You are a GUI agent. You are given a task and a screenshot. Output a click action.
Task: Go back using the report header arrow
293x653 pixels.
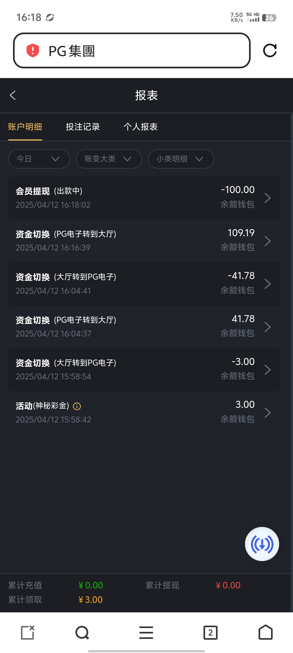tap(13, 95)
